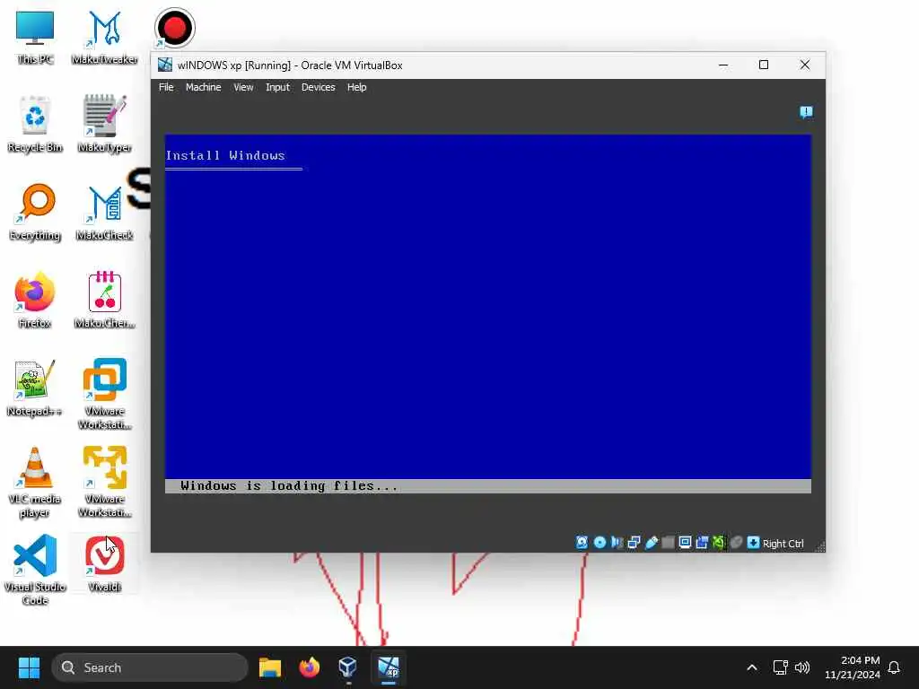The height and width of the screenshot is (689, 919).
Task: Open the View menu
Action: (x=243, y=87)
